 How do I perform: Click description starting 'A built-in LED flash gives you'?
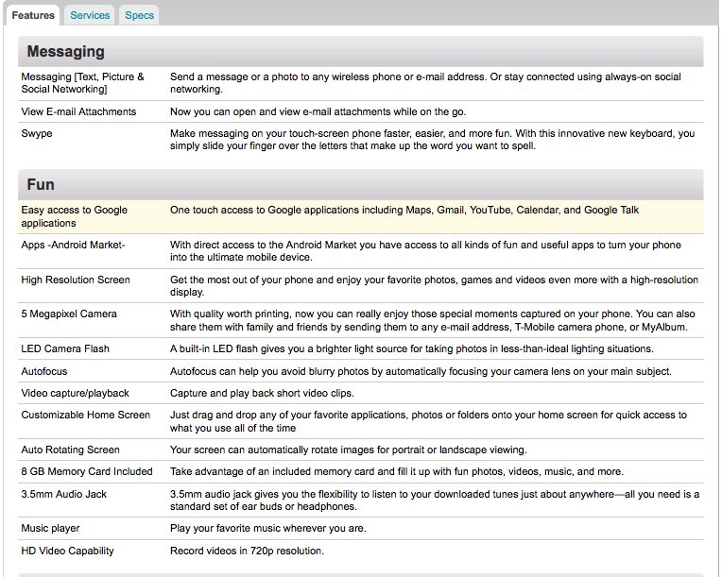tap(412, 348)
